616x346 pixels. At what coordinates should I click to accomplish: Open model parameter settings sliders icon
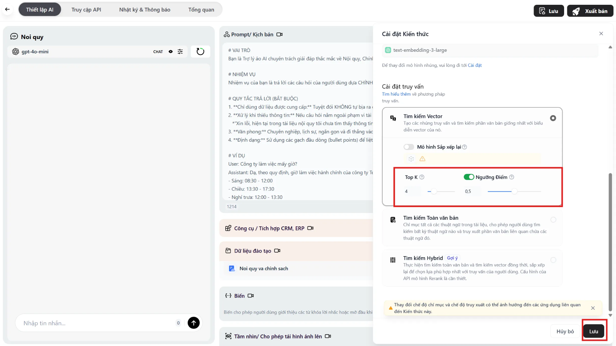pyautogui.click(x=180, y=51)
